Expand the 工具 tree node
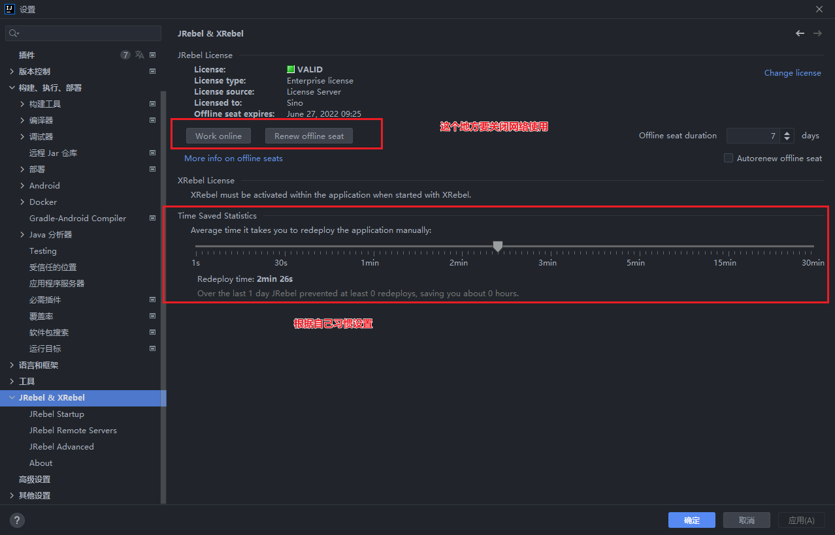This screenshot has width=835, height=535. [x=12, y=381]
